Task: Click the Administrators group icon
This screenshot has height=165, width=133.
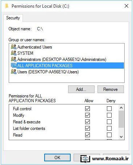Action: tap(13, 59)
